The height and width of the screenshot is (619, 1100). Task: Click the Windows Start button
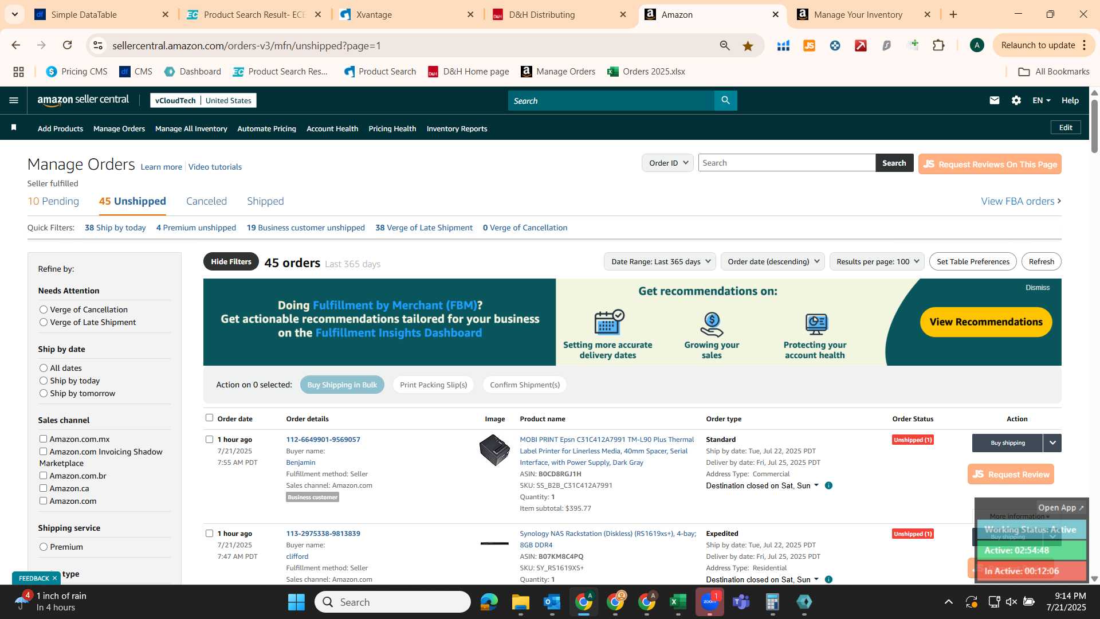pyautogui.click(x=296, y=602)
